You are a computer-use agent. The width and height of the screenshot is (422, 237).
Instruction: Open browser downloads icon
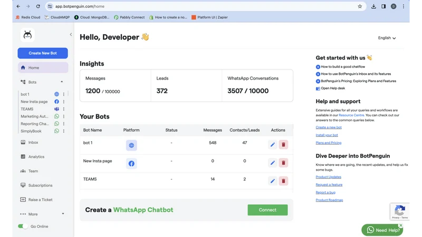373,6
